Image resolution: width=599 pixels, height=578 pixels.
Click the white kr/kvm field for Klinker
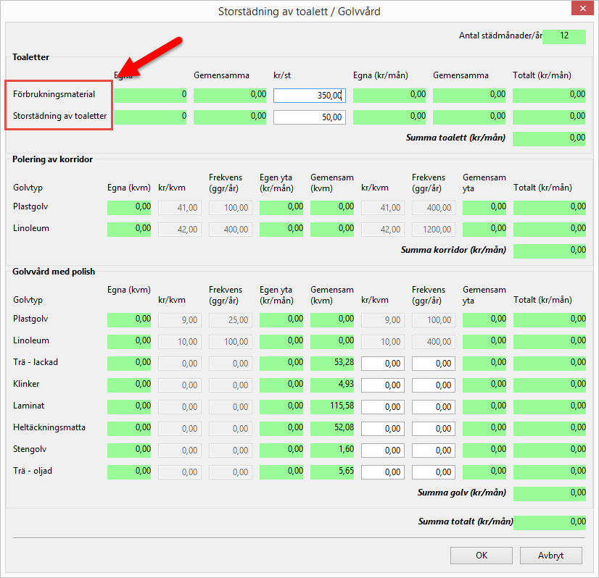pyautogui.click(x=382, y=385)
